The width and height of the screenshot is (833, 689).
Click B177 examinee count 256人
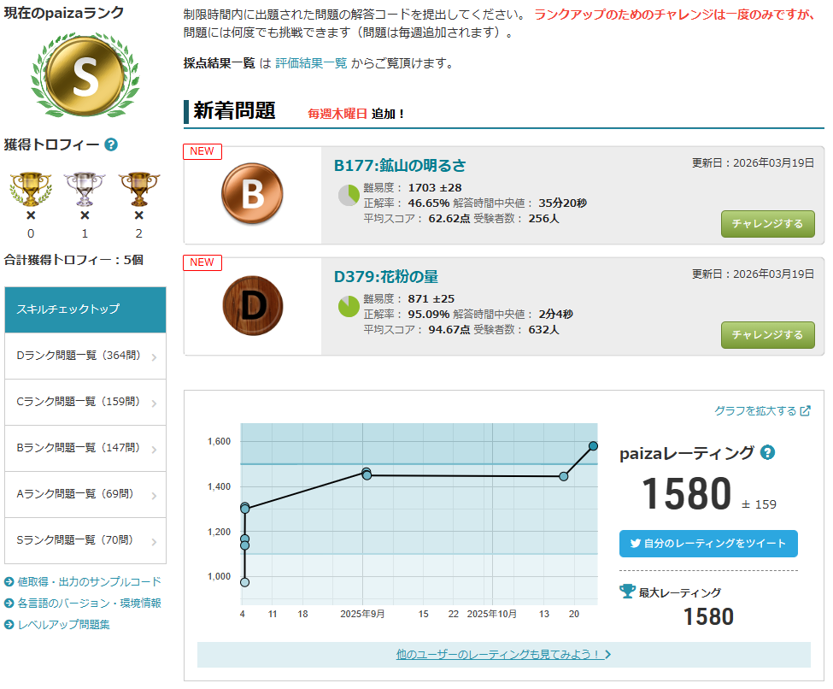pos(543,219)
